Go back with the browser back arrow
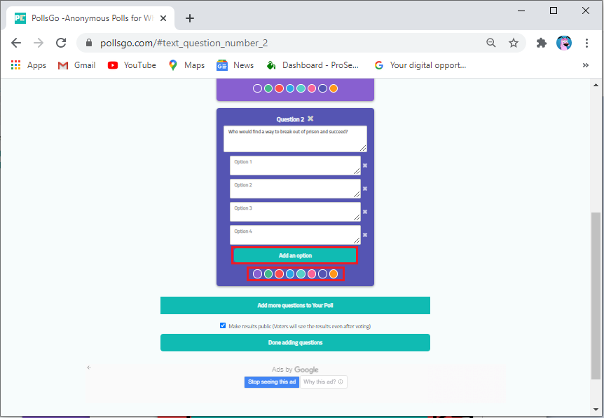The width and height of the screenshot is (604, 418). pos(16,43)
